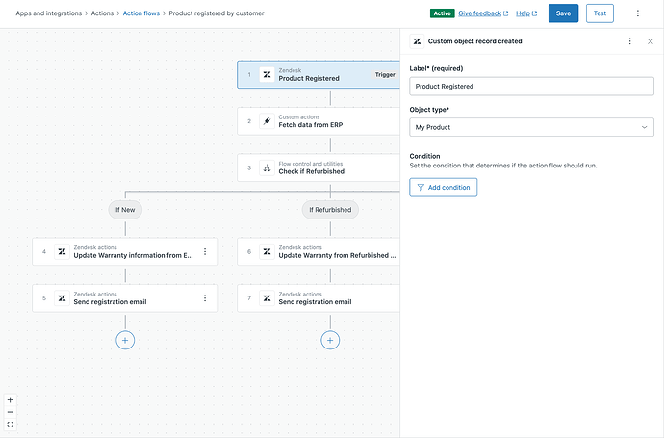664x438 pixels.
Task: Select the Check if Refurbished step
Action: tap(319, 167)
